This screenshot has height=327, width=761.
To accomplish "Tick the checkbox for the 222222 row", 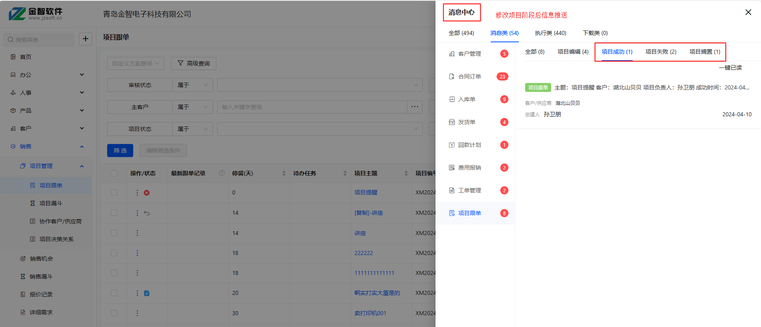I will pyautogui.click(x=114, y=253).
